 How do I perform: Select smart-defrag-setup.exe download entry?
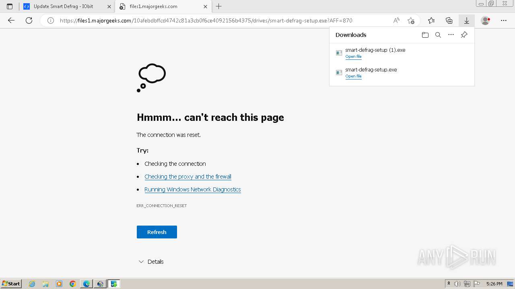[402, 73]
